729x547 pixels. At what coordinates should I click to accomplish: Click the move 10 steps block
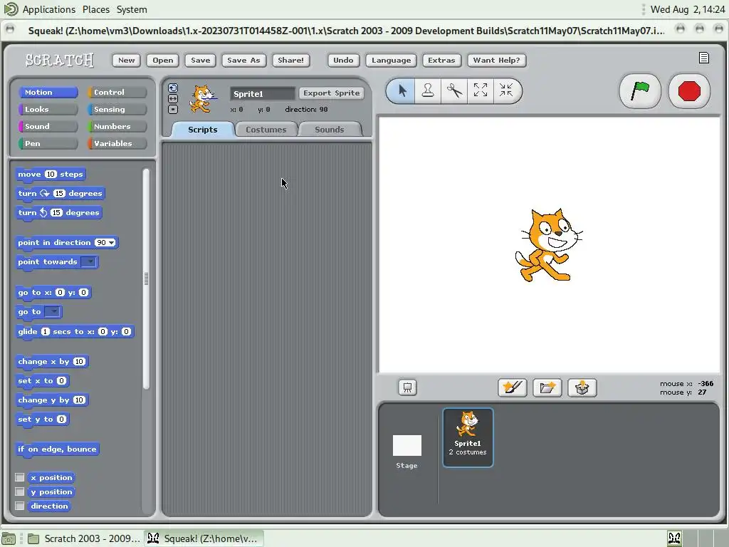click(x=51, y=174)
